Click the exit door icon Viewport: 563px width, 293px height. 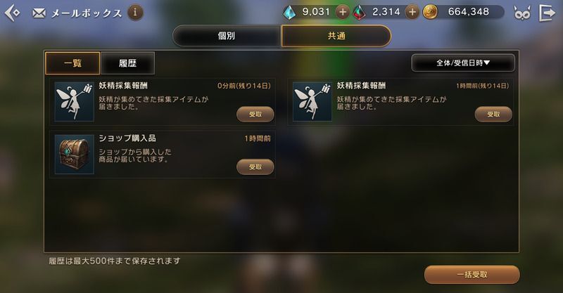548,13
